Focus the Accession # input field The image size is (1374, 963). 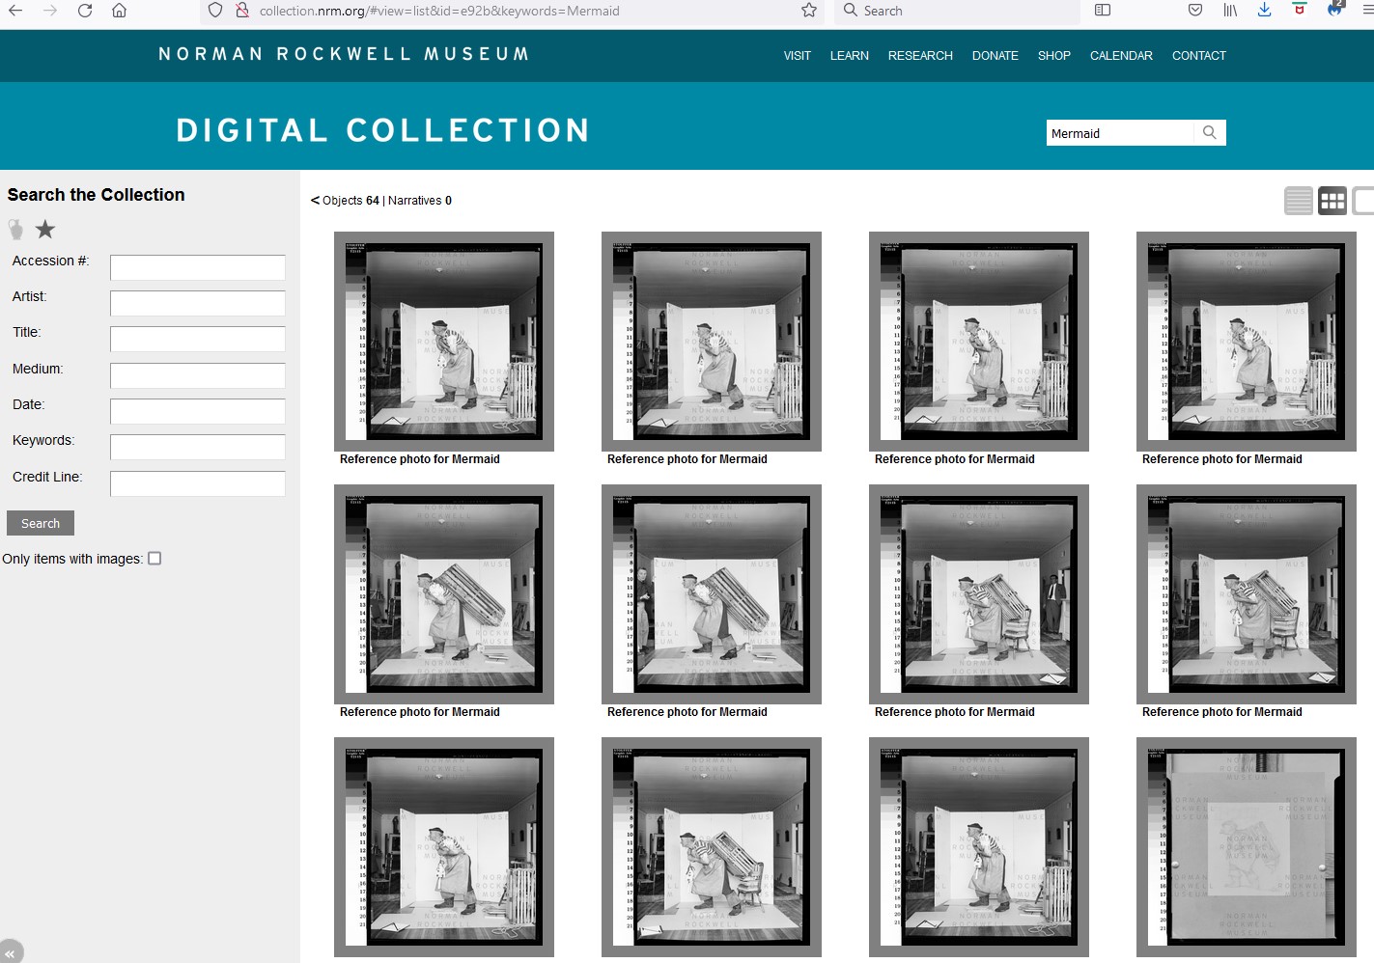click(198, 267)
